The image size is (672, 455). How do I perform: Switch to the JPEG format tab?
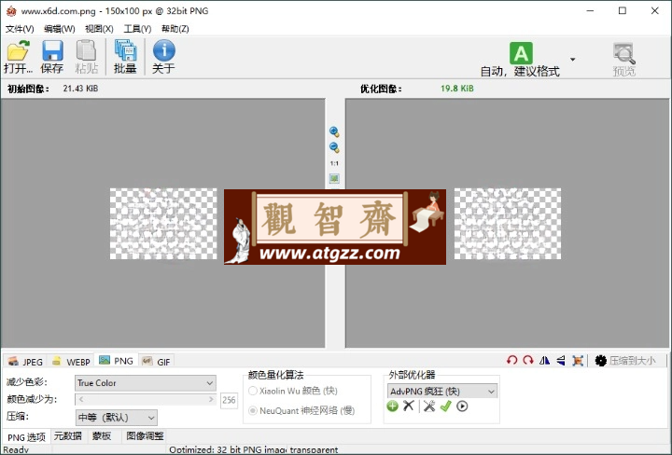(x=26, y=362)
